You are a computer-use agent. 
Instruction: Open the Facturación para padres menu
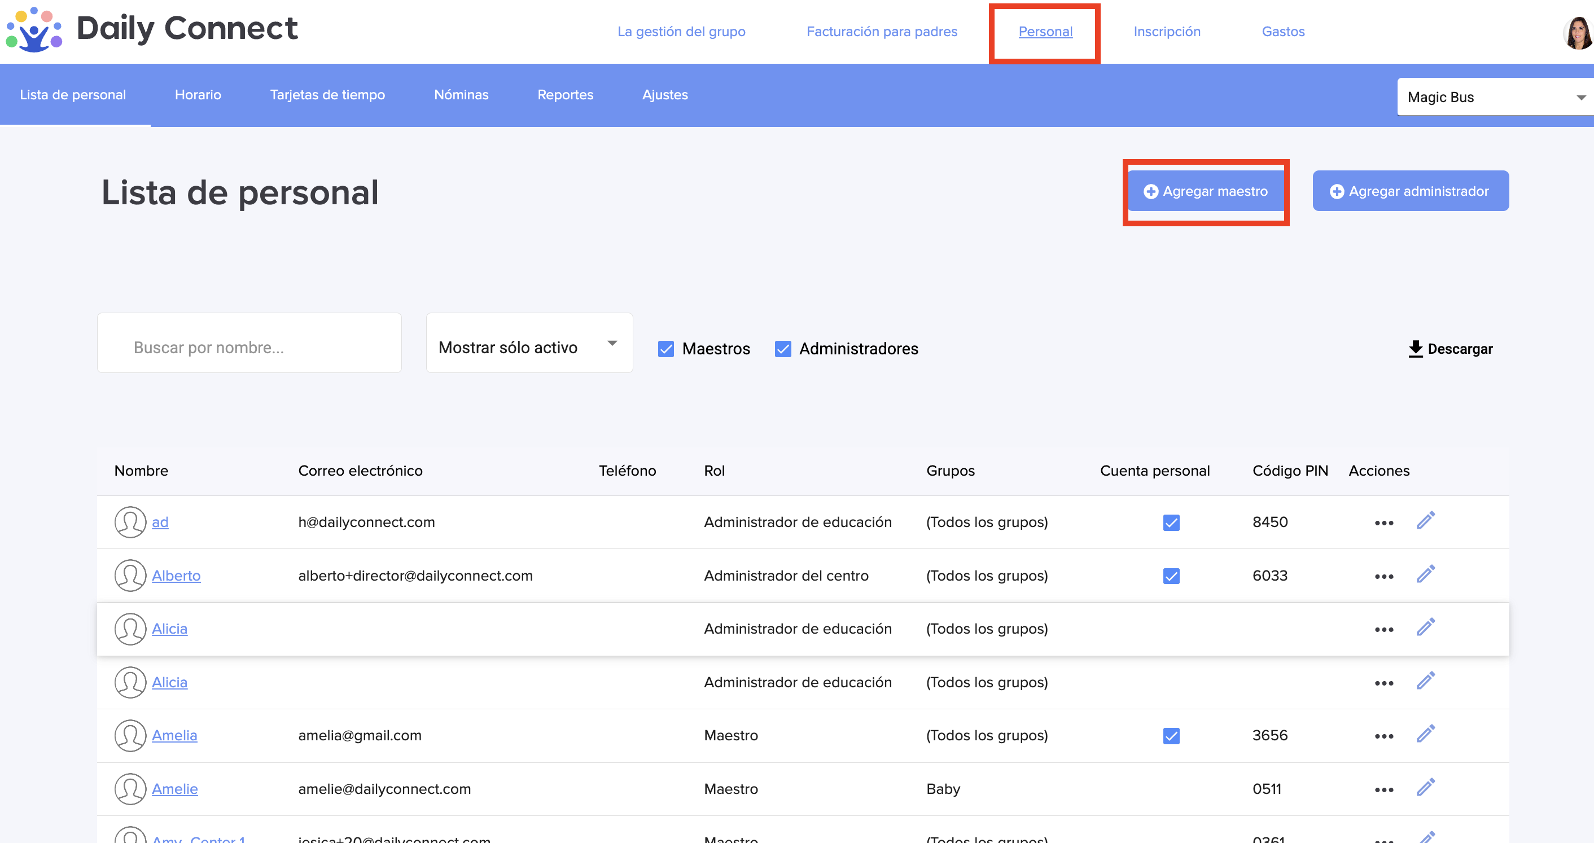coord(881,32)
